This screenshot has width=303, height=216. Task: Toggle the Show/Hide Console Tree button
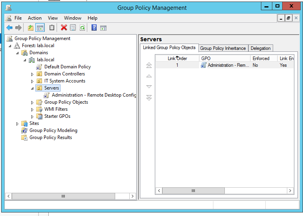[40, 28]
